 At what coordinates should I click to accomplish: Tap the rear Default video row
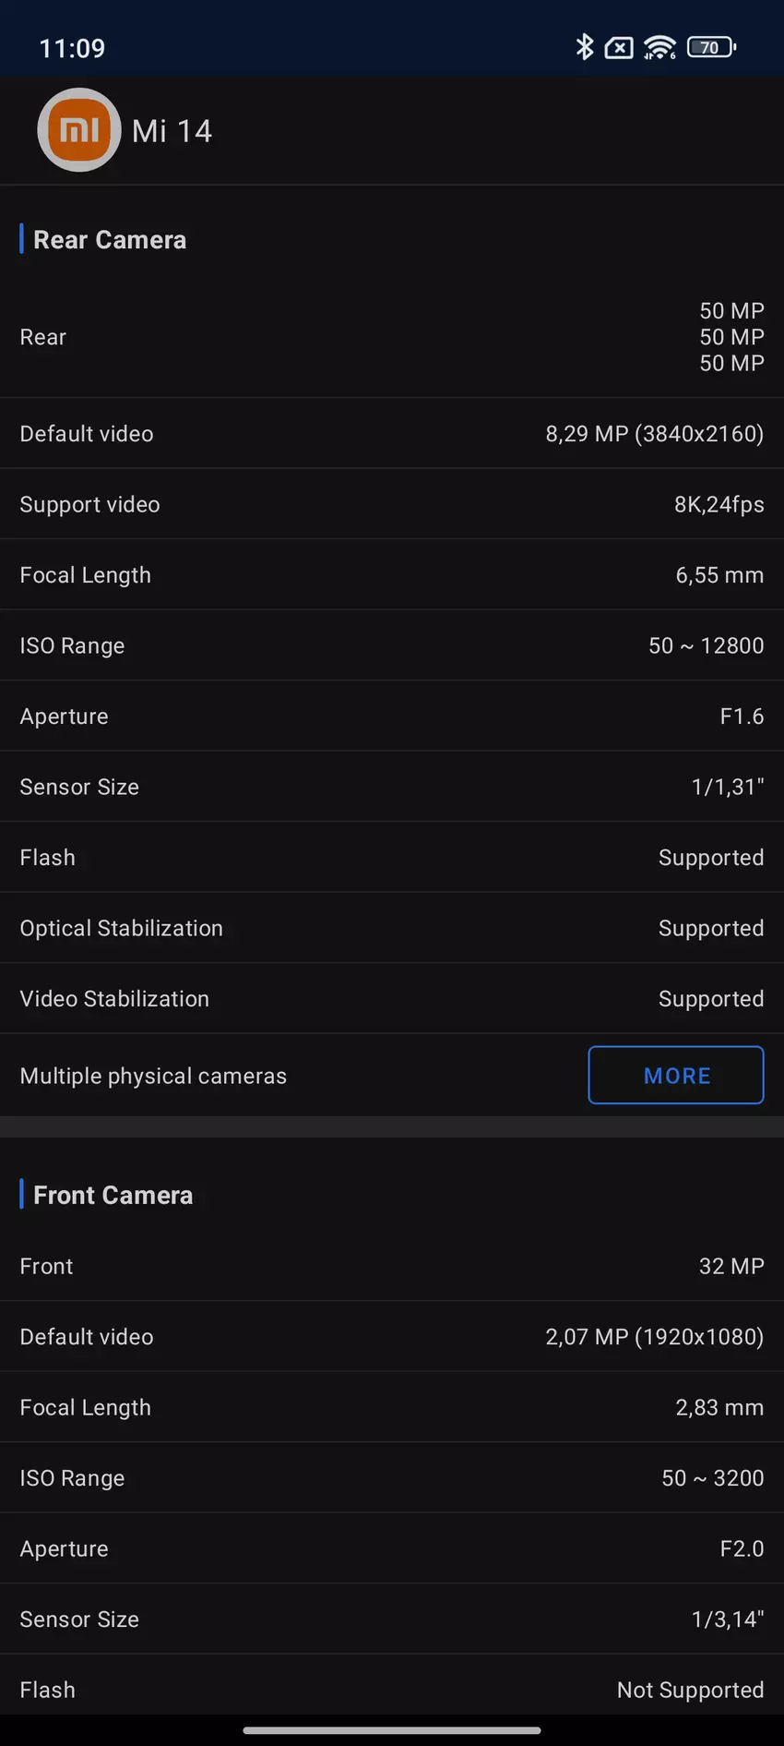point(392,434)
